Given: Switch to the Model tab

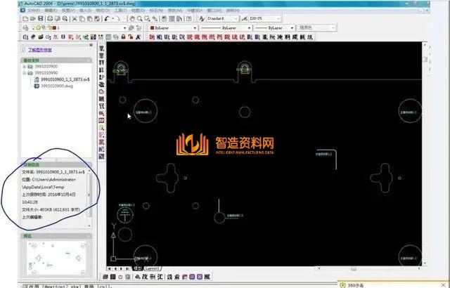Looking at the screenshot, I should 138,269.
